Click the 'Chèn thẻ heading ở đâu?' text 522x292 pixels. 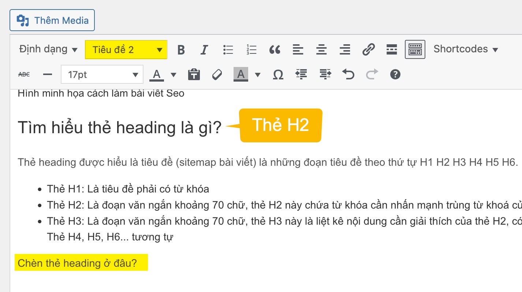click(x=77, y=263)
